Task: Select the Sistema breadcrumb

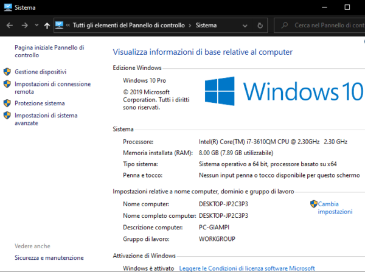Action: (206, 25)
